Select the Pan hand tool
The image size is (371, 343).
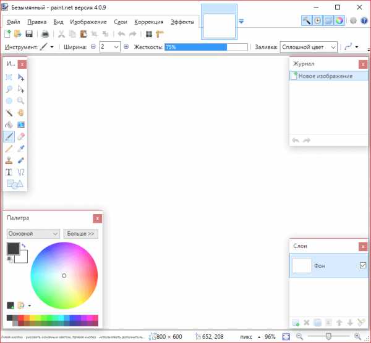[x=21, y=113]
